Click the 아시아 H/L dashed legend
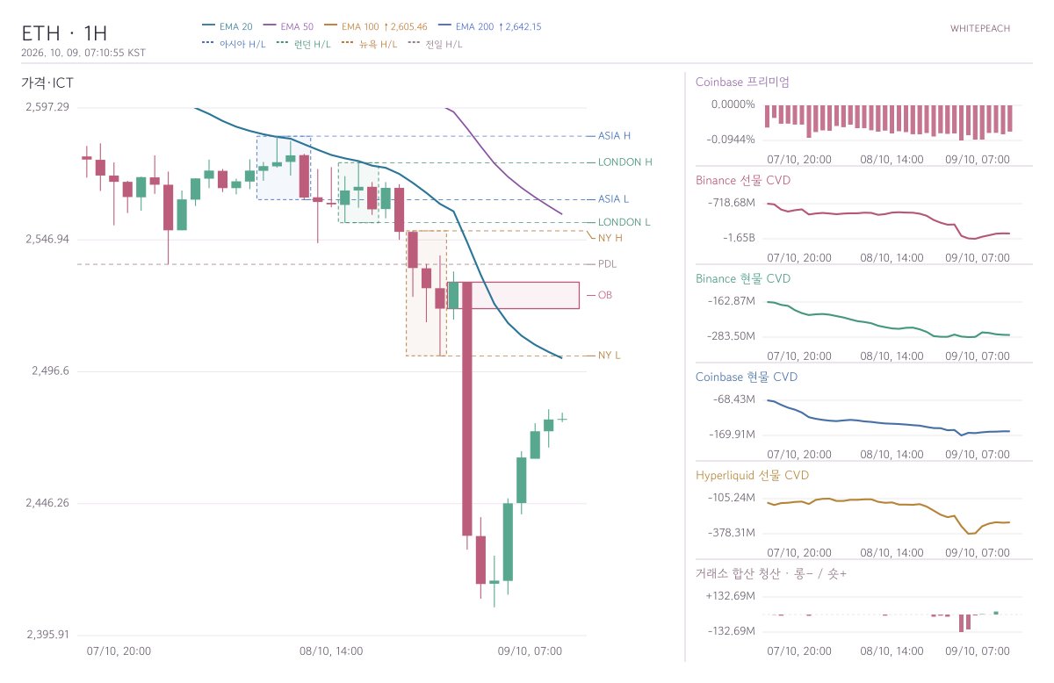 pyautogui.click(x=235, y=43)
